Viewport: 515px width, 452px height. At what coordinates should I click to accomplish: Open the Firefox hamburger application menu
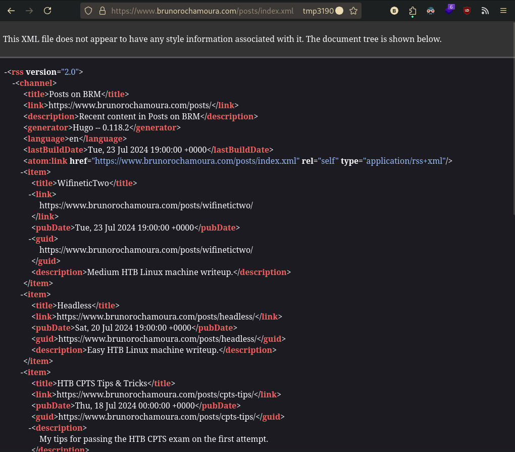503,11
